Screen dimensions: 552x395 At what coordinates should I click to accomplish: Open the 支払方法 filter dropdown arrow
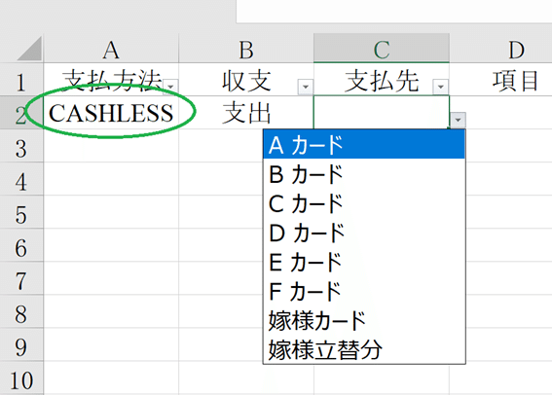click(171, 87)
